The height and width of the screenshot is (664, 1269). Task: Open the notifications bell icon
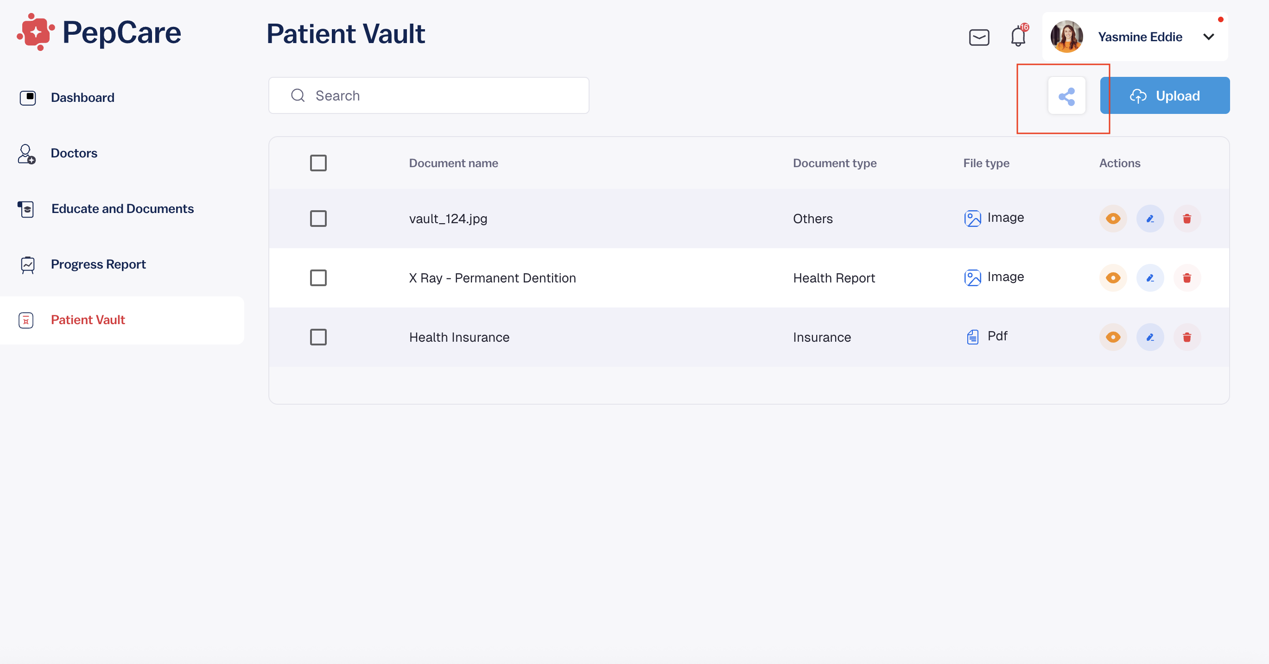tap(1018, 37)
